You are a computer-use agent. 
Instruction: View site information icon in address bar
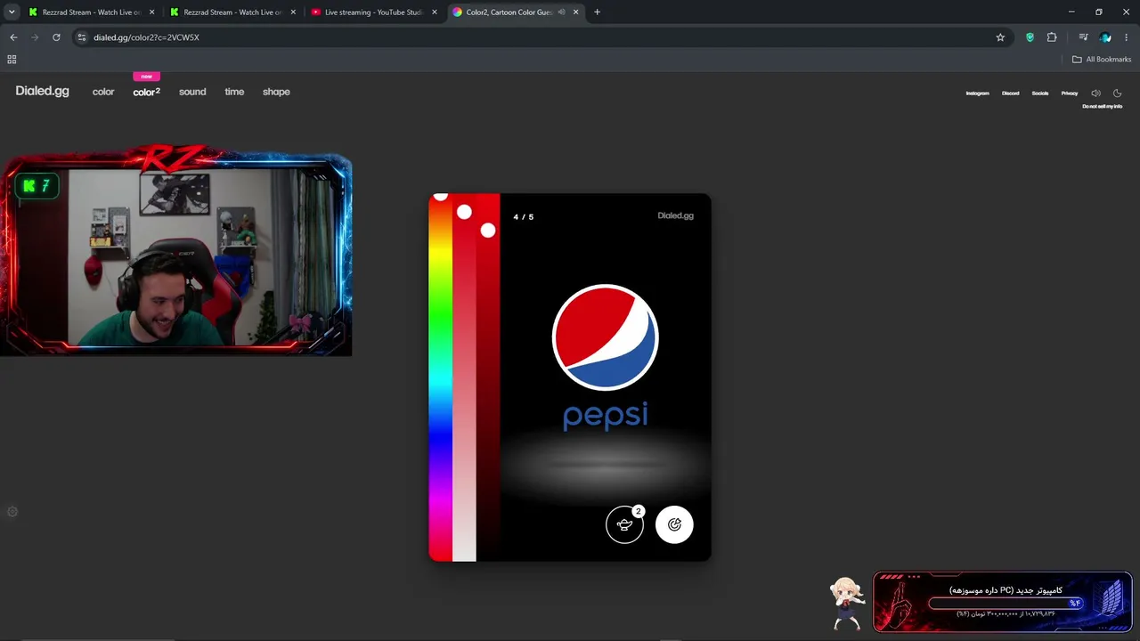(82, 37)
